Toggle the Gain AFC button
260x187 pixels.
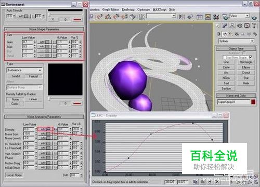pos(45,42)
